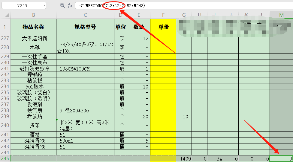The width and height of the screenshot is (293, 162).
Task: Select column E header
Action: (x=139, y=15)
